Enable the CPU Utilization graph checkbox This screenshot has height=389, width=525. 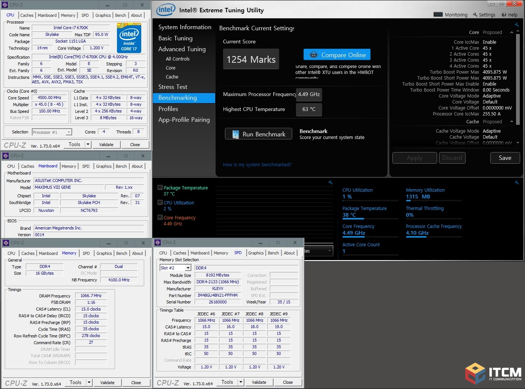click(x=160, y=203)
